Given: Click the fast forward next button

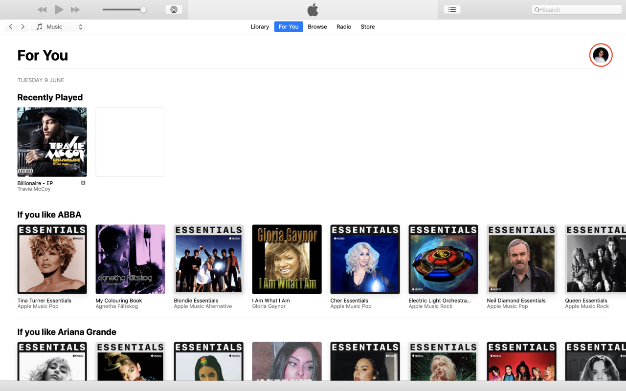Looking at the screenshot, I should tap(75, 10).
